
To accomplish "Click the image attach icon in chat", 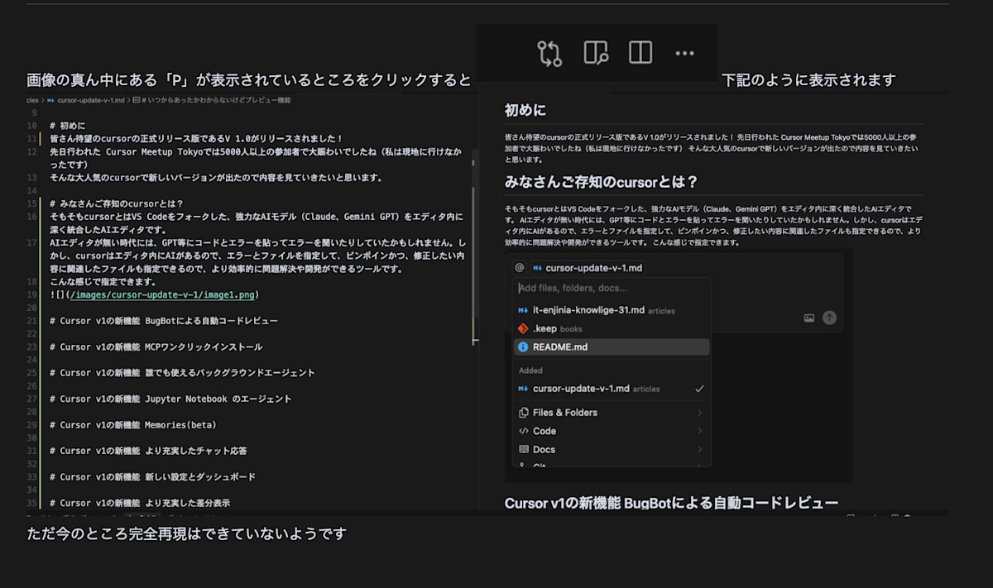I will (x=808, y=318).
